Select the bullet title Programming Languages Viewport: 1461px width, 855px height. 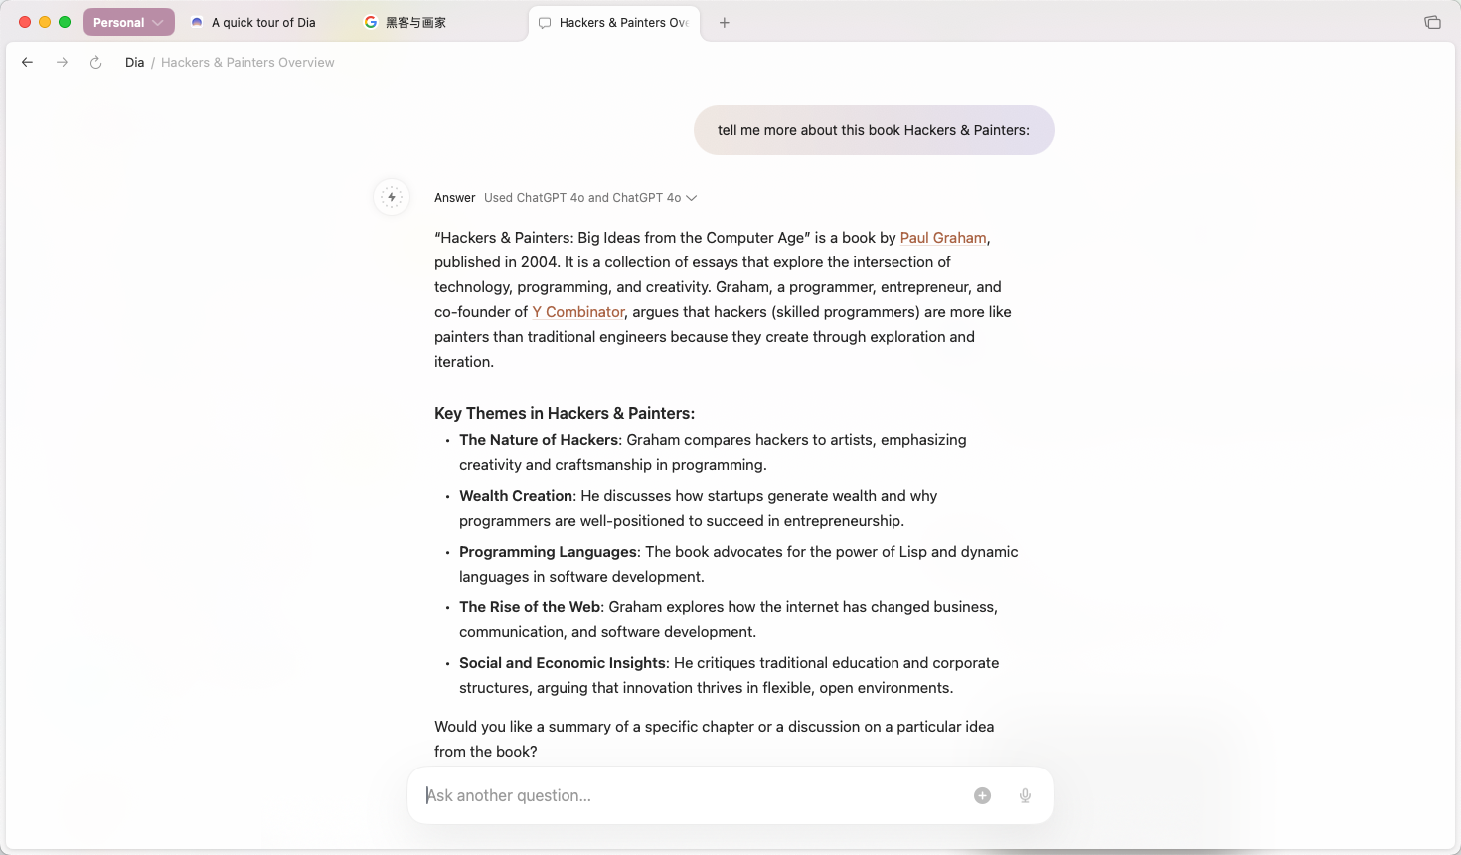point(548,552)
